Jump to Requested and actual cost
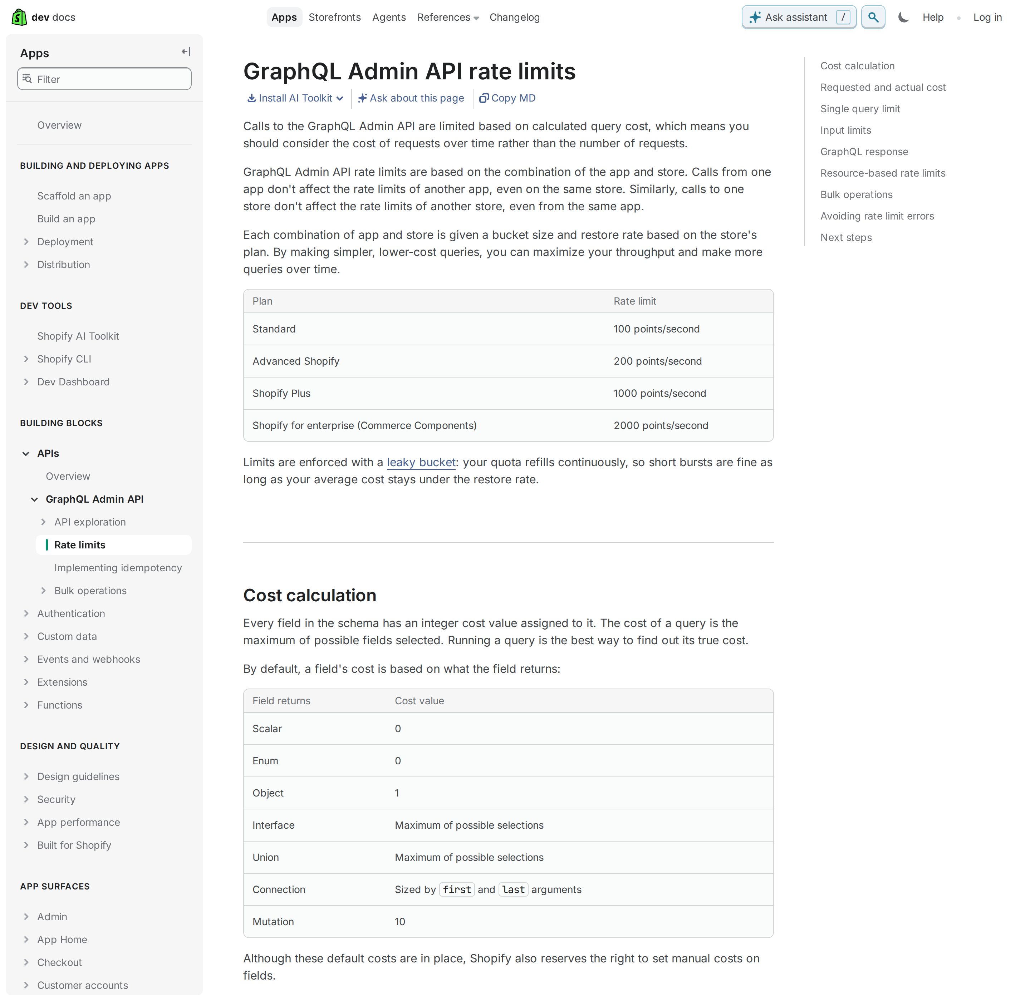Screen dimensions: 1030x1001 coord(883,87)
